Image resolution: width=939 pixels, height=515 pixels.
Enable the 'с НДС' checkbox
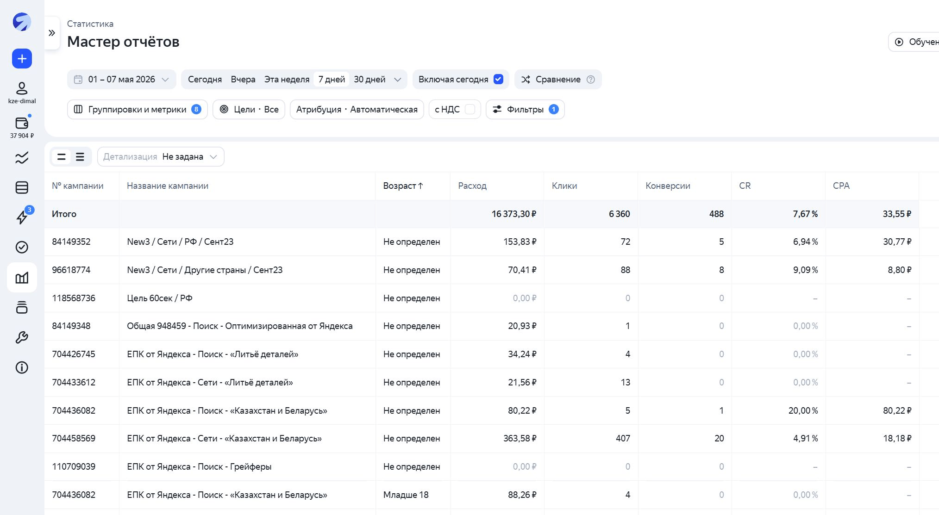tap(469, 109)
